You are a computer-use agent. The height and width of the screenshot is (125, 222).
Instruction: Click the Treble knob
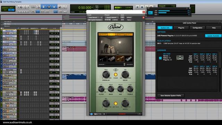[130, 89]
